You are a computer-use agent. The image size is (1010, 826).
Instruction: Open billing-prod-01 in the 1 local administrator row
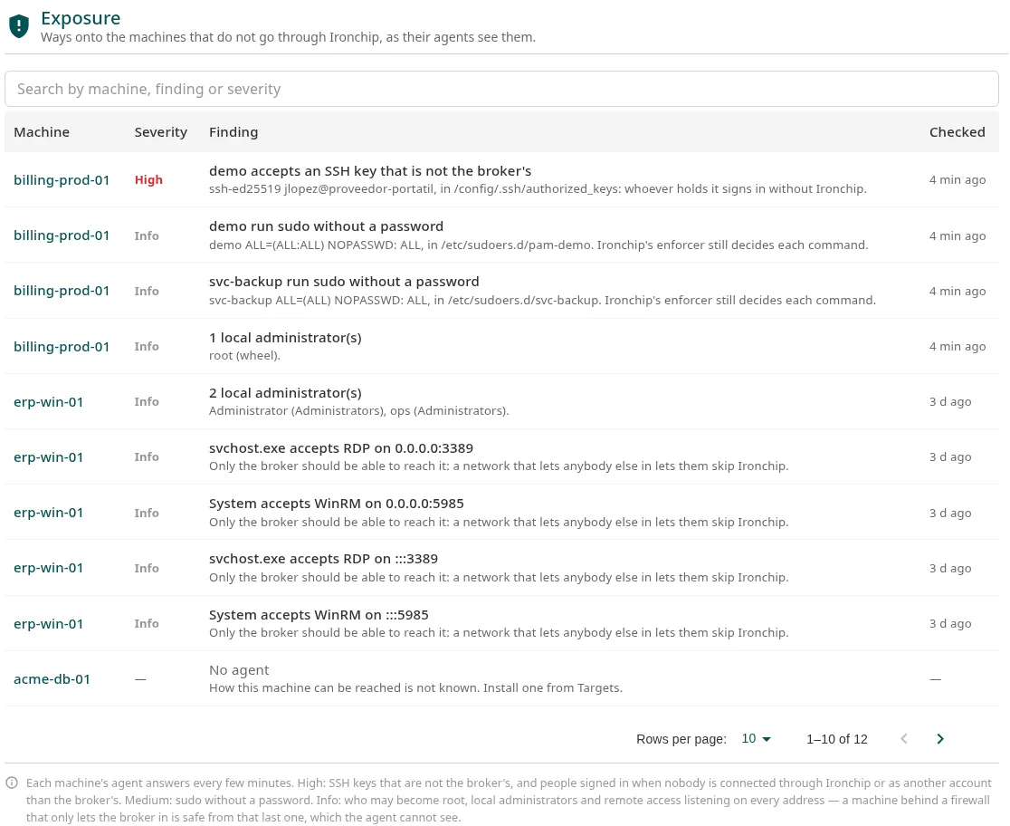[62, 346]
